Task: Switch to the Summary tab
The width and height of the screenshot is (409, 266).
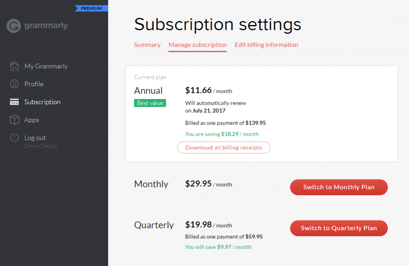Action: coord(147,45)
